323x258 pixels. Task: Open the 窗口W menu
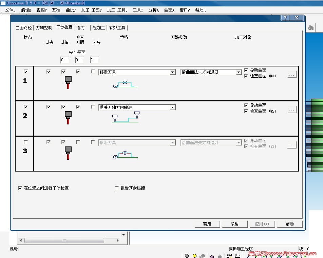[x=185, y=10]
